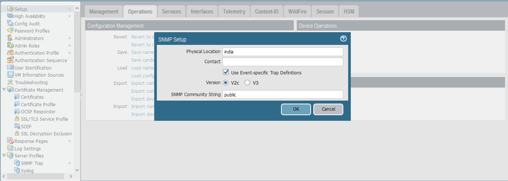Cancel the SNMP Setup dialog
508x181 pixels.
(x=328, y=109)
